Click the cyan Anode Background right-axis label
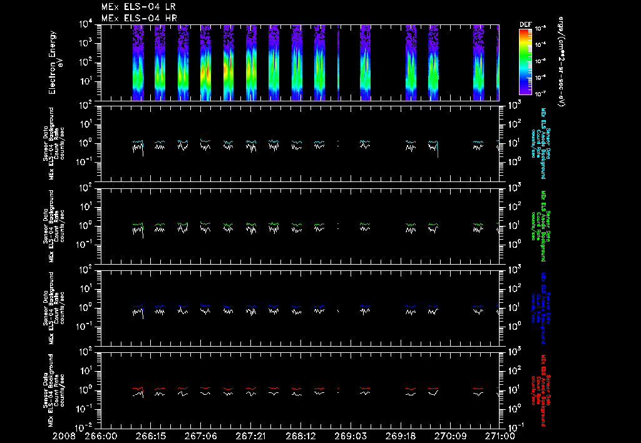Image resolution: width=641 pixels, height=443 pixels. point(540,143)
